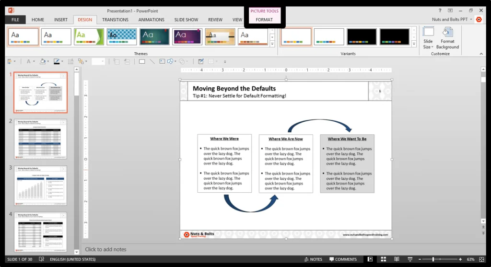
Task: Pick the first black variant swatch
Action: coord(362,36)
